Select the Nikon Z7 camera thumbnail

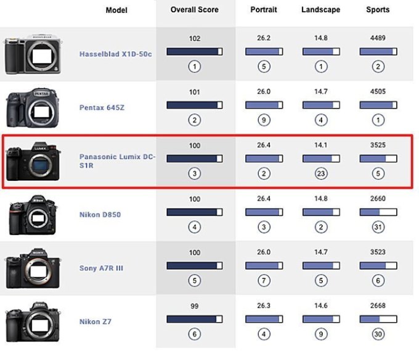click(x=33, y=322)
